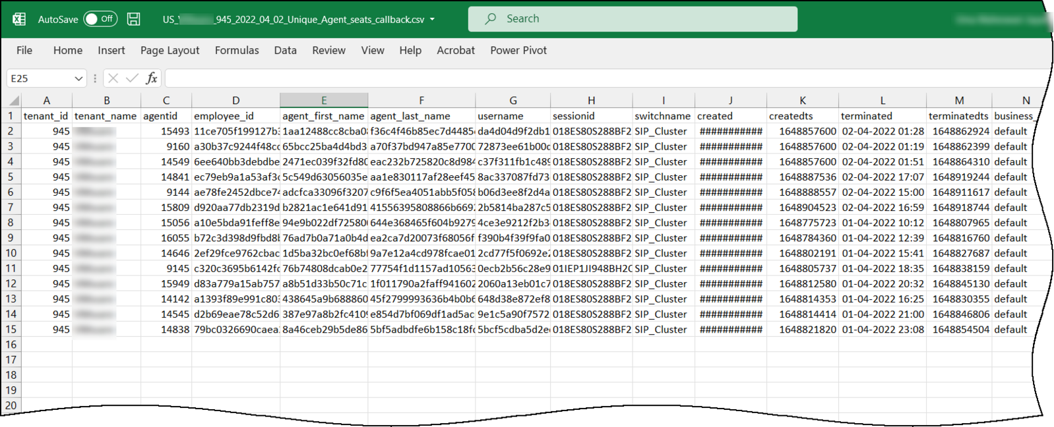The height and width of the screenshot is (427, 1054).
Task: Switch to the Page Layout tab
Action: [170, 51]
